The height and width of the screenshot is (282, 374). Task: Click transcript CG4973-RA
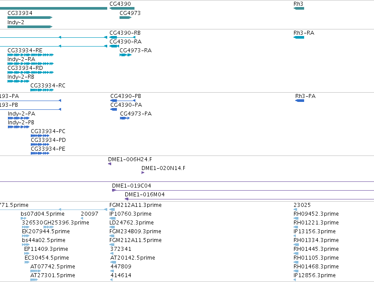(125, 55)
